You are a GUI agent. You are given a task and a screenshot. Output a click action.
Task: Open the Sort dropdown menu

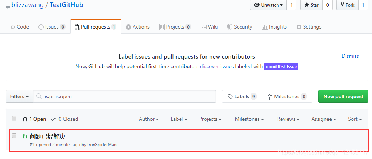click(x=355, y=119)
